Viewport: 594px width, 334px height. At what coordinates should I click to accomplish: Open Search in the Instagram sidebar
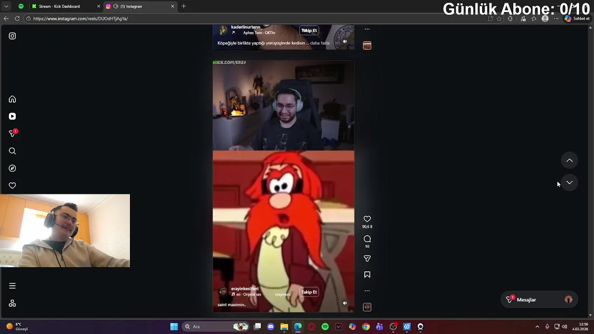13,151
